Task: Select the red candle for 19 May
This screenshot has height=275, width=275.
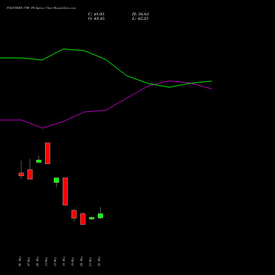Action: tap(74, 214)
